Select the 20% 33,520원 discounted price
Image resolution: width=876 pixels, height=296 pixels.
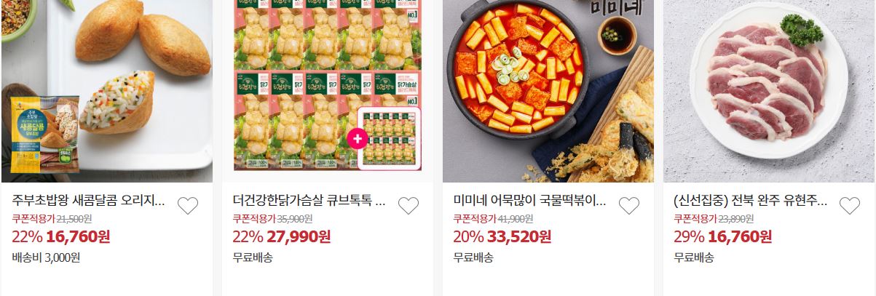[502, 236]
